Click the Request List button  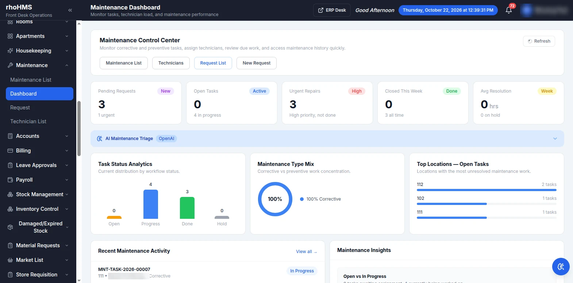213,63
